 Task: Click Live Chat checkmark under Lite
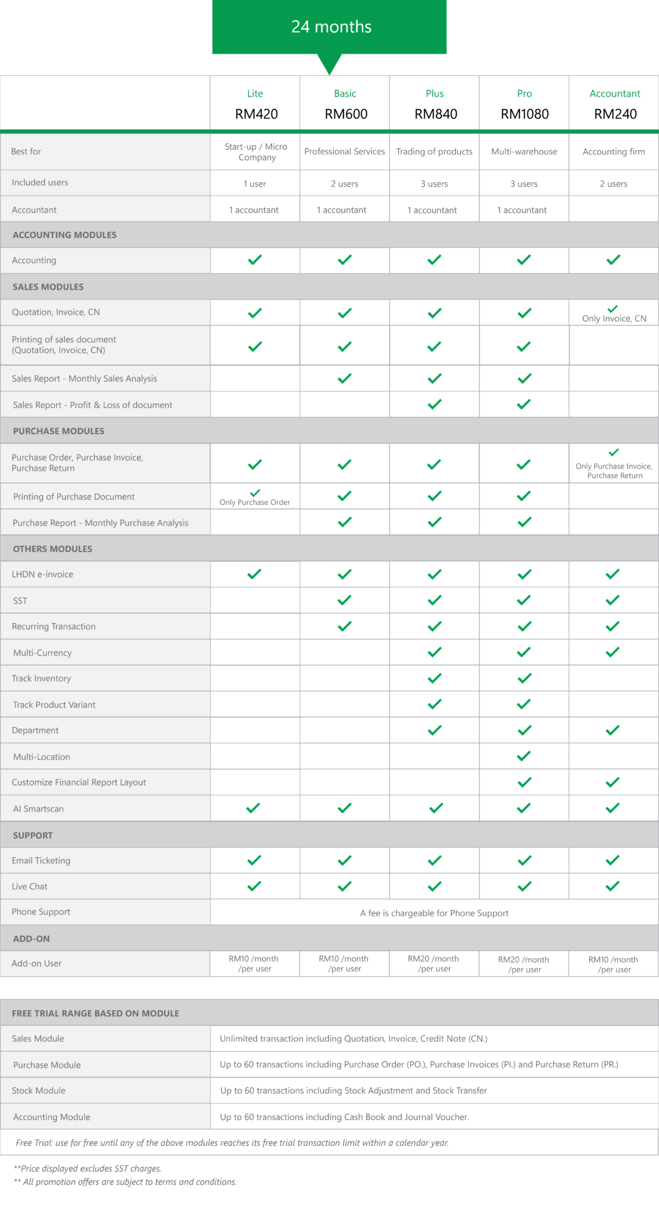tap(254, 886)
